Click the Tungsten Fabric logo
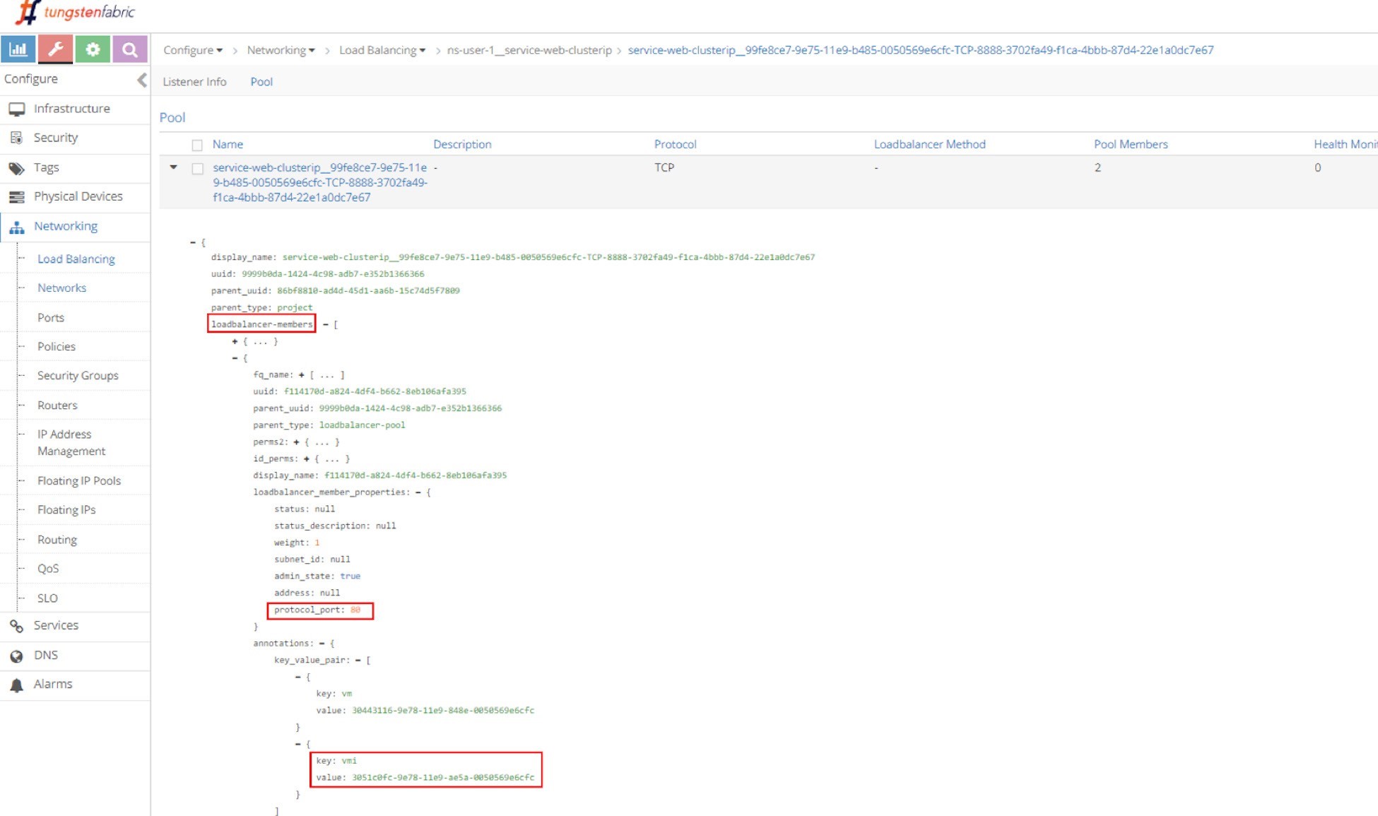 coord(74,12)
